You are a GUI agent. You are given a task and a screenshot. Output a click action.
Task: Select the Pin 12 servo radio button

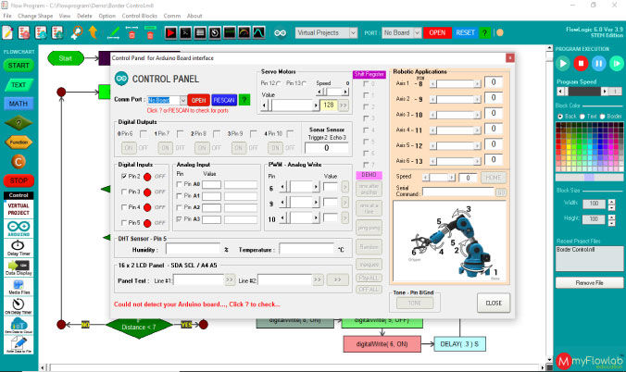click(x=279, y=83)
